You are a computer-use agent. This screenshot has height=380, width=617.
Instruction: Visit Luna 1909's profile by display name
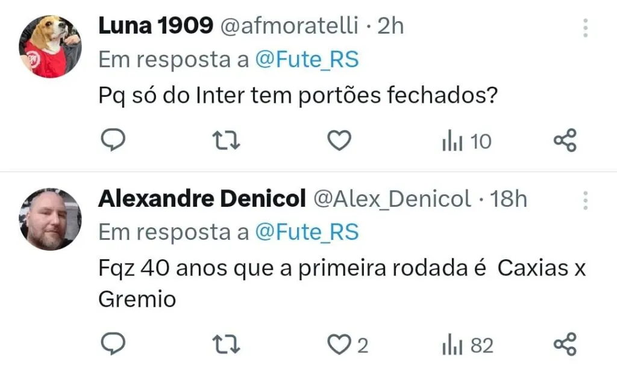click(x=155, y=26)
